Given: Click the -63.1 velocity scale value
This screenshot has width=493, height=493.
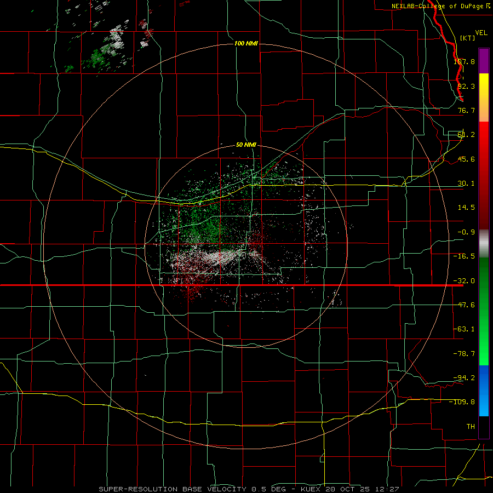Looking at the screenshot, I should coord(464,329).
